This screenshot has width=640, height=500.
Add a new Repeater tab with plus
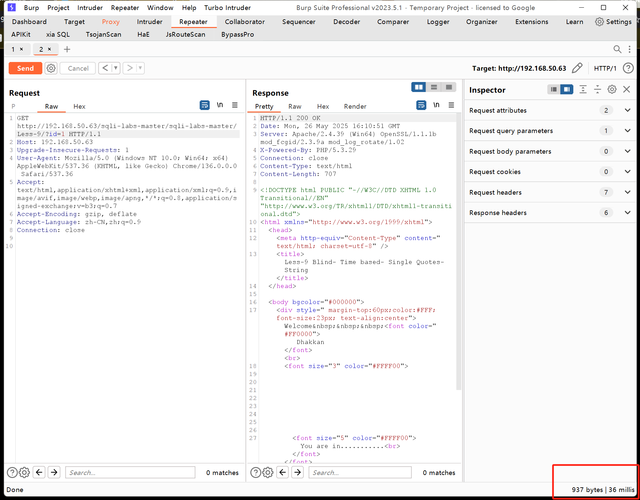[67, 49]
